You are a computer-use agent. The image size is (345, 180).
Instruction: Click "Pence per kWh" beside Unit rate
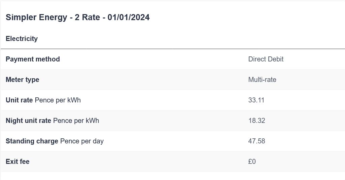(58, 100)
